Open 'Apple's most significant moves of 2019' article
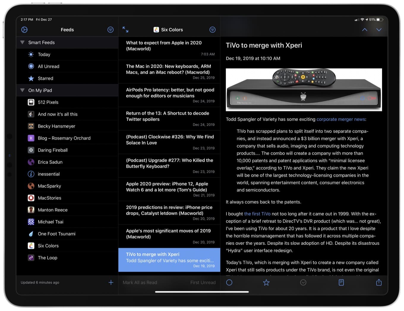Screen dimensions: 404x311 coord(169,236)
